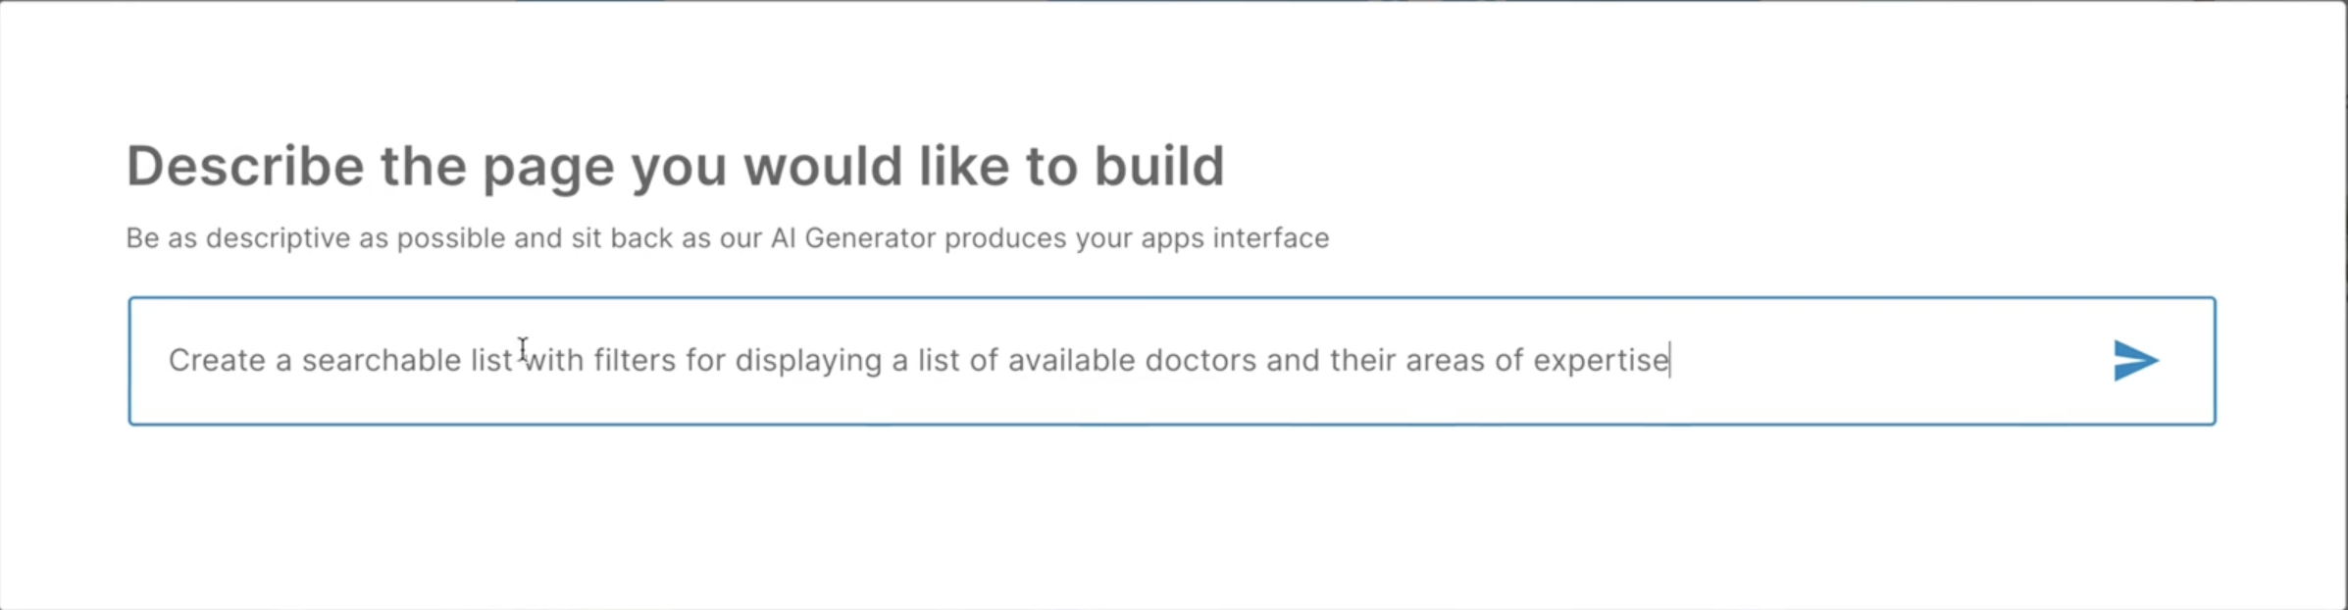This screenshot has width=2348, height=610.
Task: Click the "Describe the page you would like to build" heading
Action: click(675, 166)
